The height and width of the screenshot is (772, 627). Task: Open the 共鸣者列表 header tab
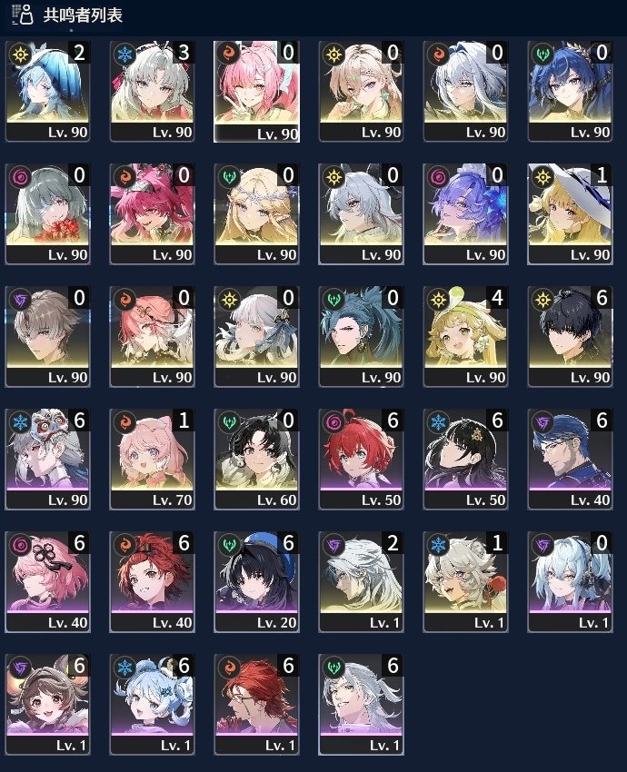[83, 15]
